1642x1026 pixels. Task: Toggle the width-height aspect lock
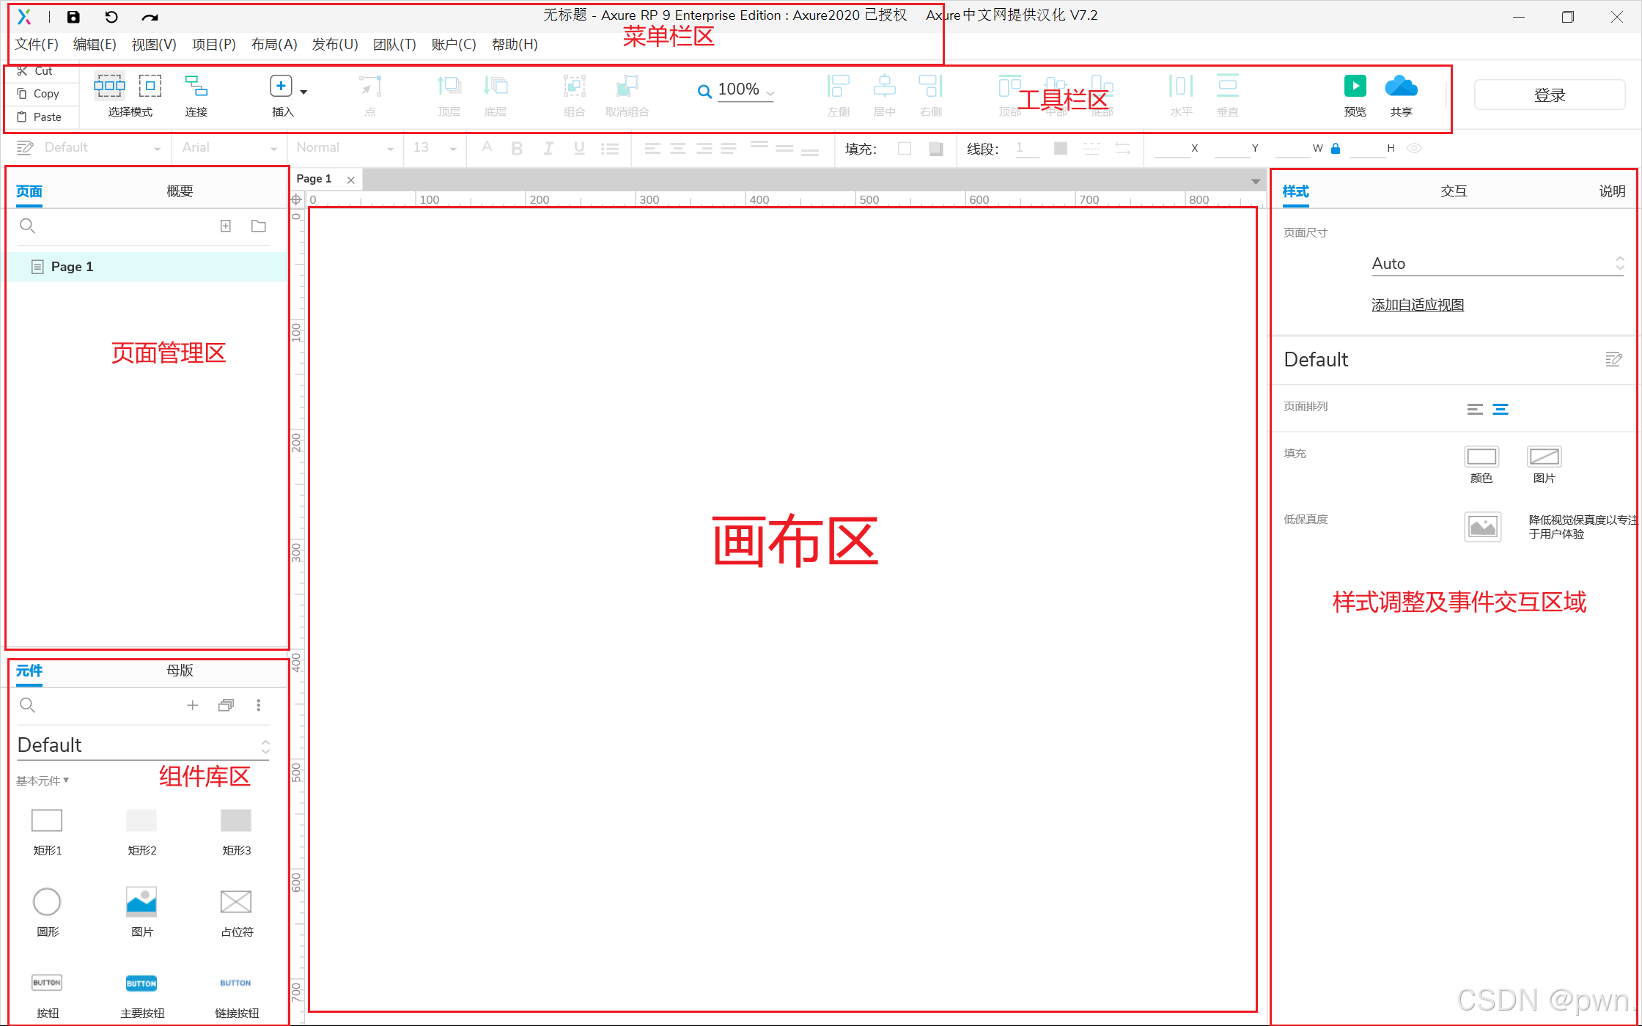pyautogui.click(x=1336, y=149)
